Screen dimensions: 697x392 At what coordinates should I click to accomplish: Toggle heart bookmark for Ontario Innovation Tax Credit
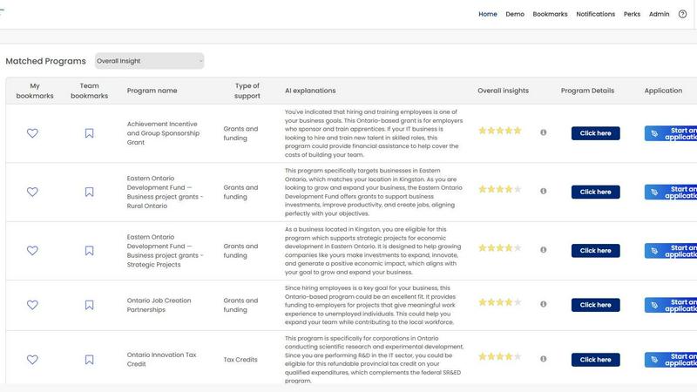click(32, 359)
